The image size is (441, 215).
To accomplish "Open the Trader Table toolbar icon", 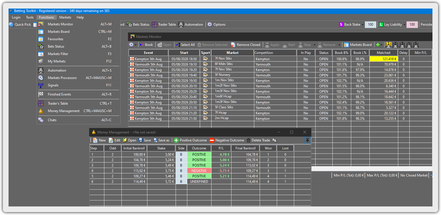I will (154, 25).
